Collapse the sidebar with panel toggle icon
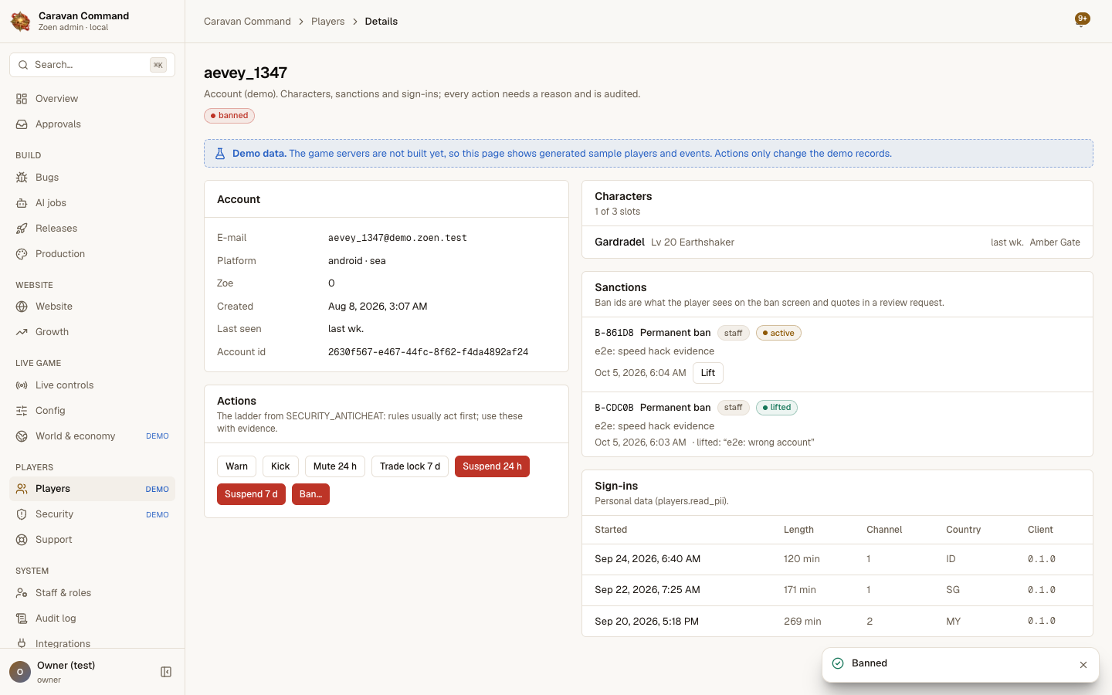Screen dimensions: 1112x695 (166, 672)
